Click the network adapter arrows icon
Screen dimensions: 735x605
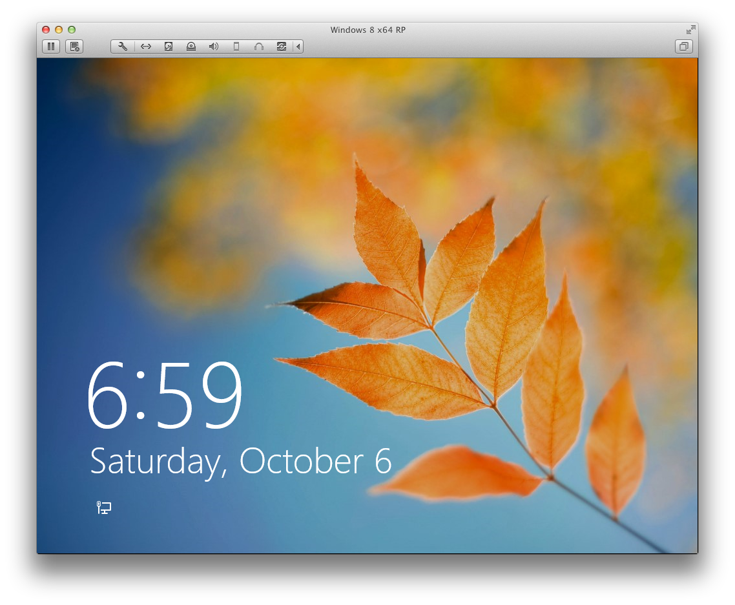[x=146, y=46]
